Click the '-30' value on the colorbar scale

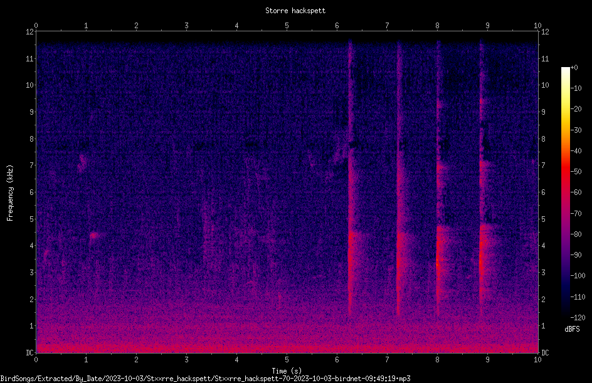(576, 130)
